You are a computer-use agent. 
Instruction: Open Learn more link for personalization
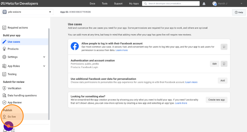191,82
